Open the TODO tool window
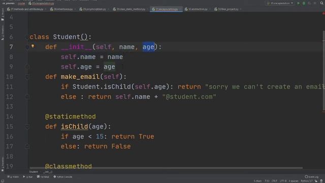 coord(13,177)
